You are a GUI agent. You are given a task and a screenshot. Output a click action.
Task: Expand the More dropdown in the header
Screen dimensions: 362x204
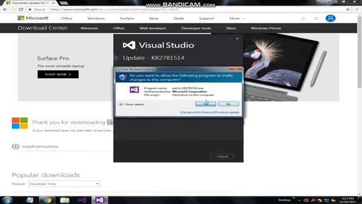236,18
